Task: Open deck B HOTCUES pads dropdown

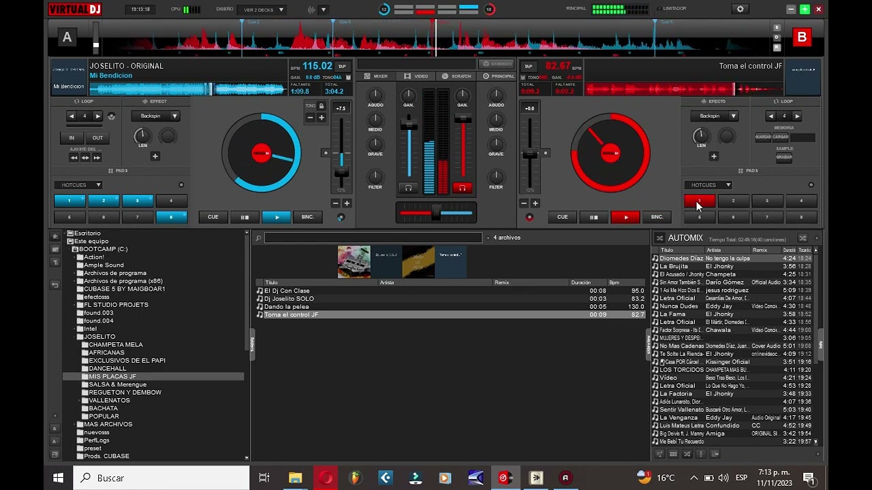Action: 708,185
